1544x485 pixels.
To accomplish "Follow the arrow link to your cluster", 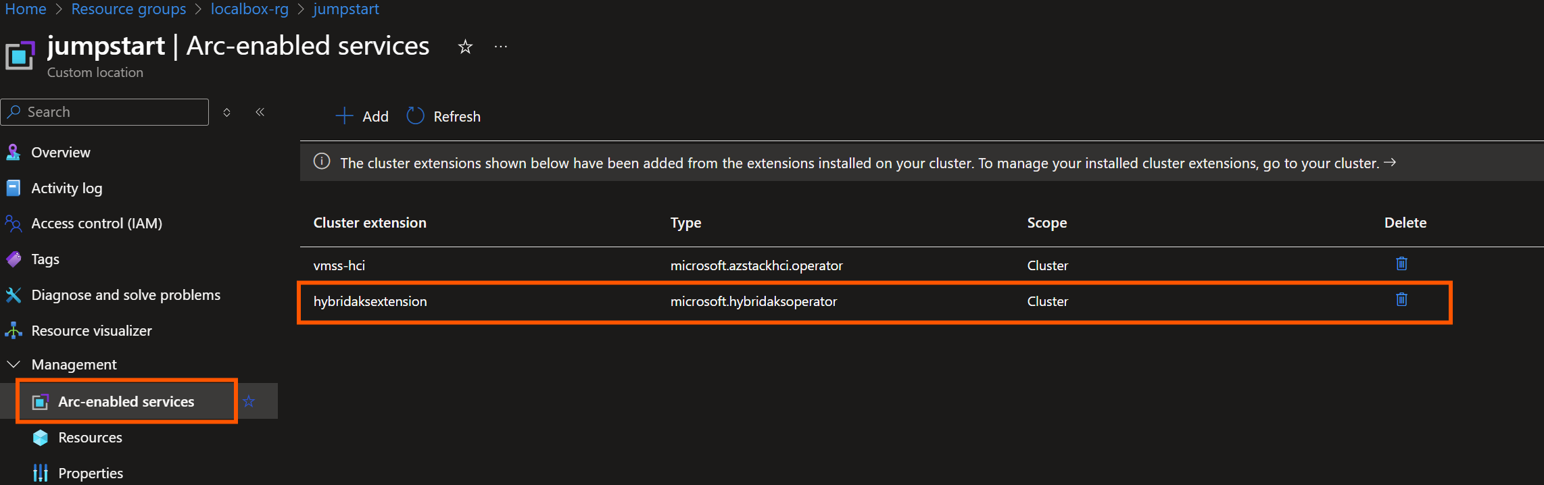I will (x=1390, y=163).
